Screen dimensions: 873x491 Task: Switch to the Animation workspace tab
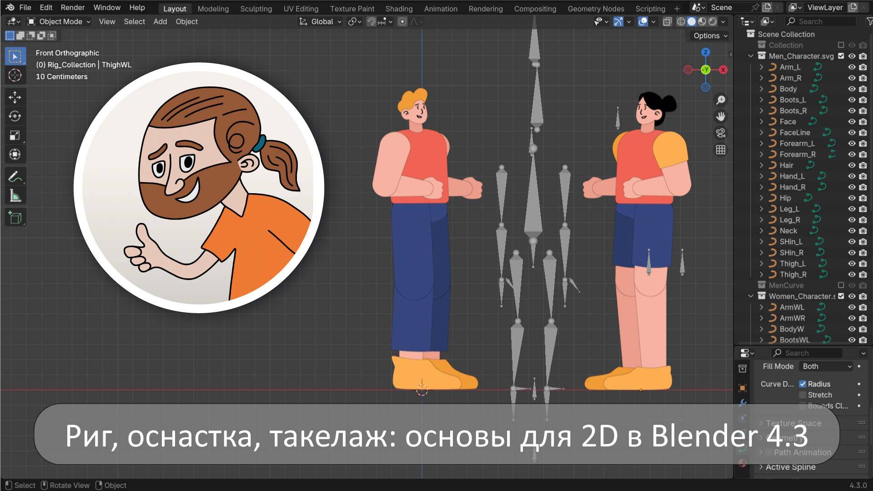pos(440,8)
